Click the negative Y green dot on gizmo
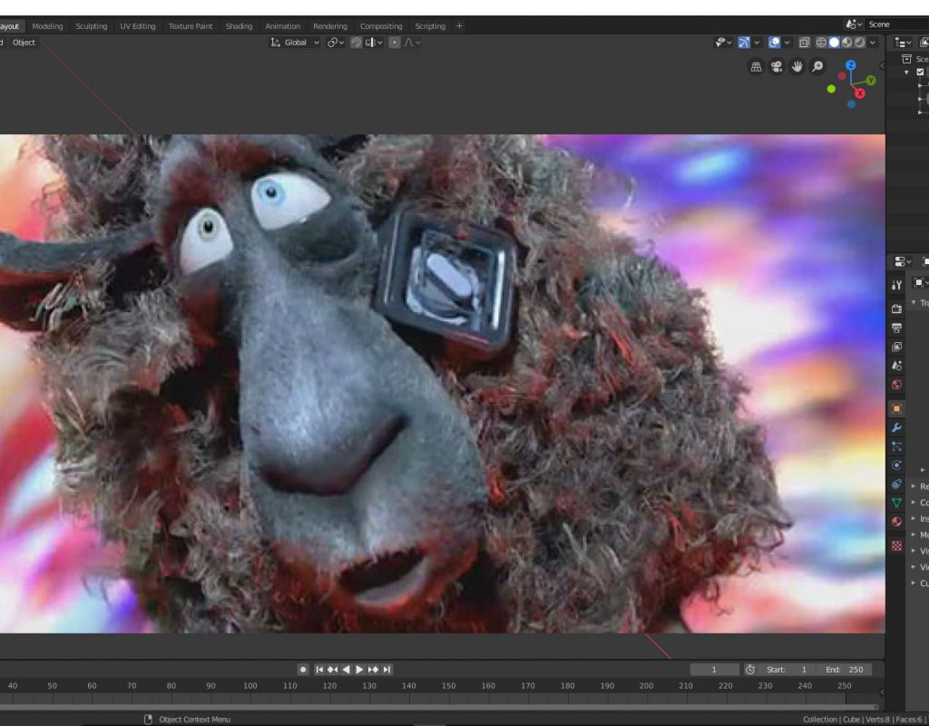This screenshot has width=929, height=726. point(831,89)
